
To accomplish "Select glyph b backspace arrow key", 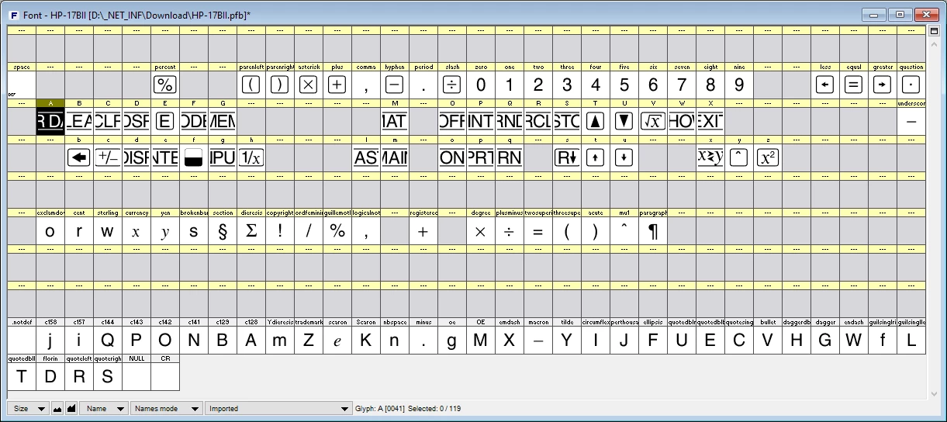I will (79, 157).
